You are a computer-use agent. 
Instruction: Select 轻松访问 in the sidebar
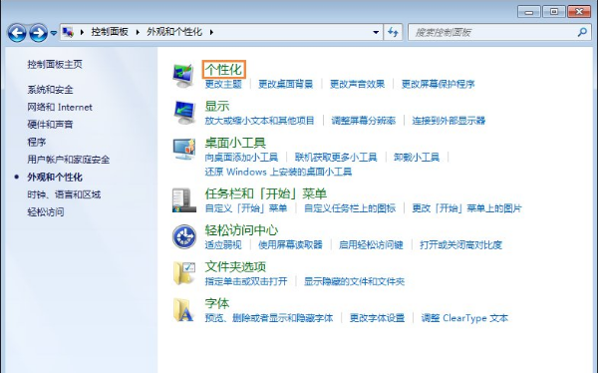(46, 211)
